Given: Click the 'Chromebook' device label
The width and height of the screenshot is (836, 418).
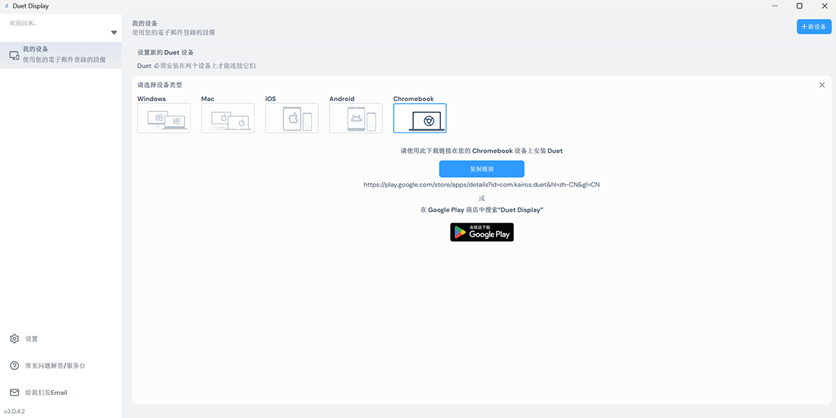Looking at the screenshot, I should [x=414, y=99].
